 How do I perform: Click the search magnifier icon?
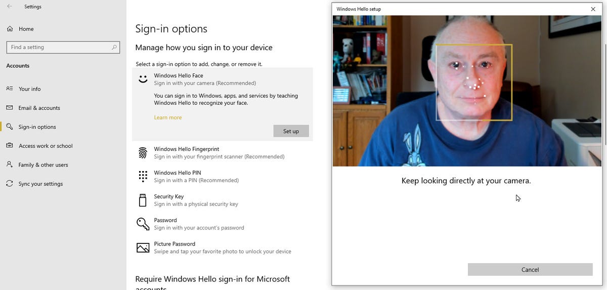point(114,47)
